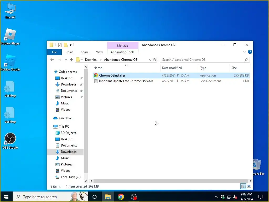This screenshot has height=202, width=269.
Task: Click the 275,889 KB size cell
Action: [x=241, y=75]
